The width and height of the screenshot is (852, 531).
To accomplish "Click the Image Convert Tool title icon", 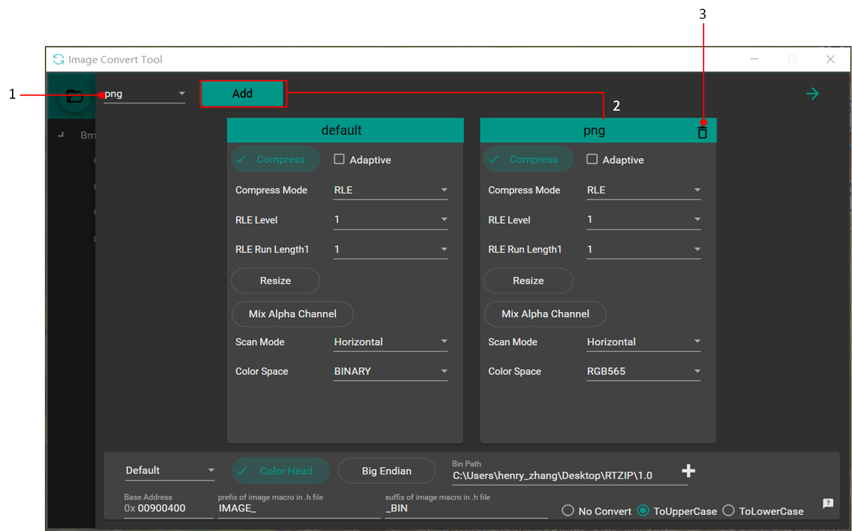I will (x=59, y=60).
